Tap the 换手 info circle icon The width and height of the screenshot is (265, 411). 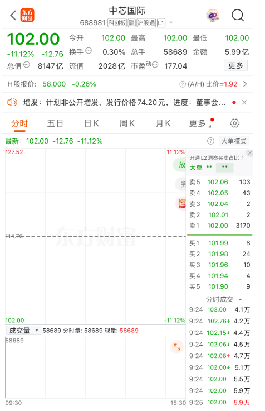pyautogui.click(x=89, y=51)
